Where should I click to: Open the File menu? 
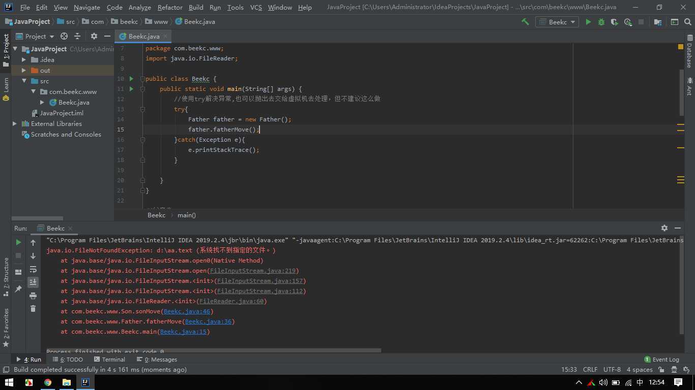(x=25, y=7)
